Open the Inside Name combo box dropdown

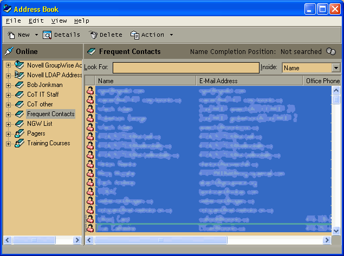(336, 68)
